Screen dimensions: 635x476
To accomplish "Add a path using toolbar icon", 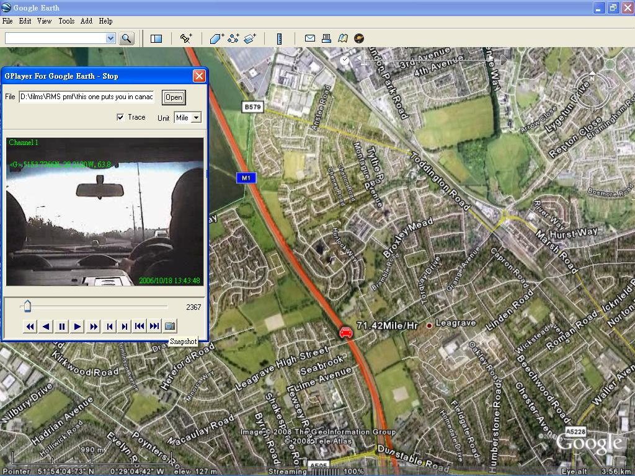I will point(233,38).
